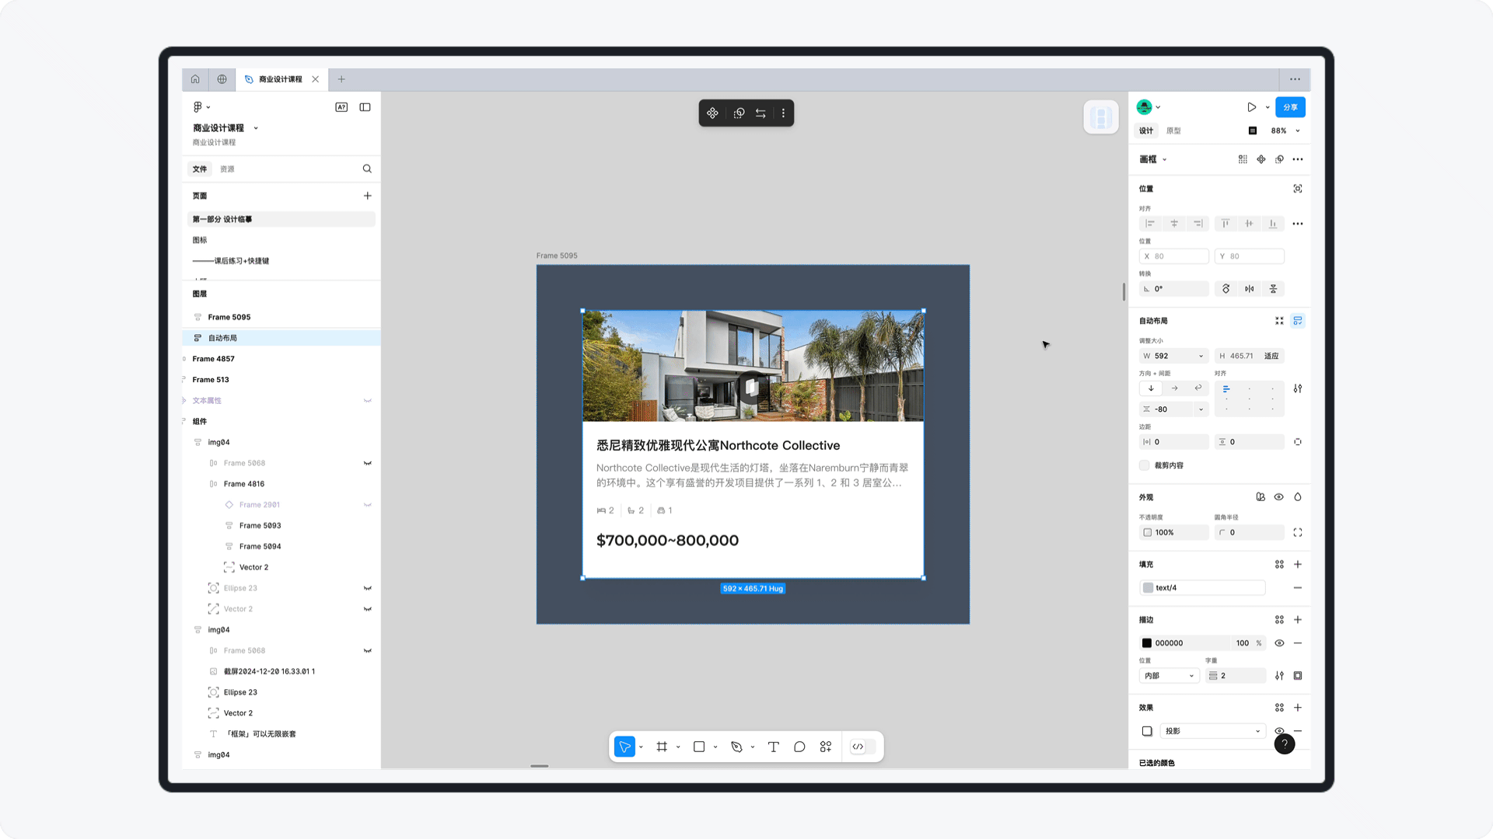
Task: Toggle stroke 000000 visibility eye icon
Action: click(1279, 643)
